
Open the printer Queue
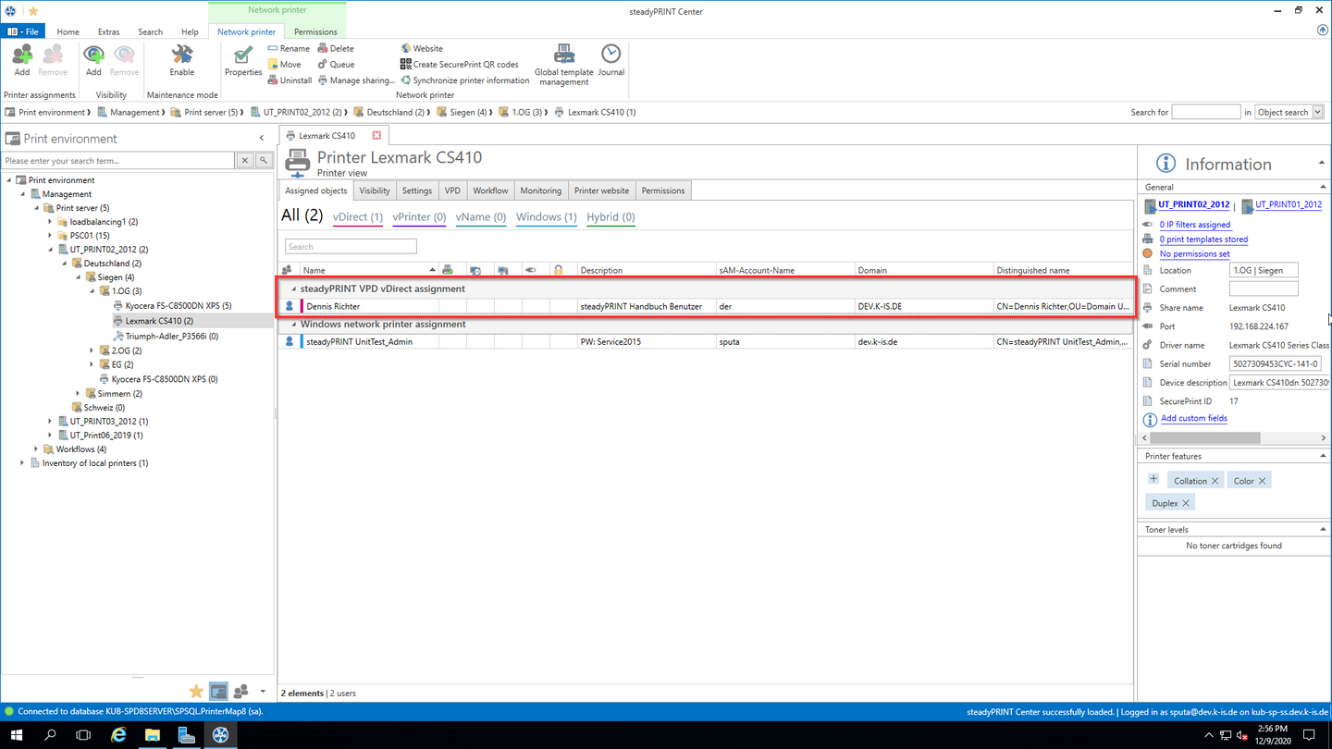point(336,65)
